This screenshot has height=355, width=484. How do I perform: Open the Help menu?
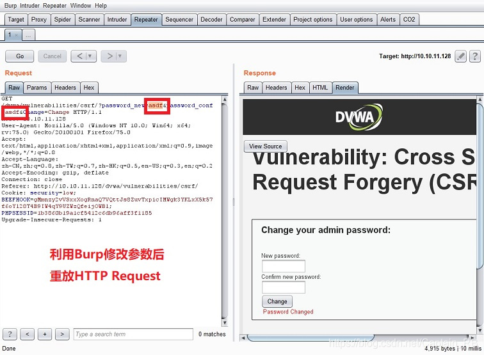pyautogui.click(x=101, y=6)
